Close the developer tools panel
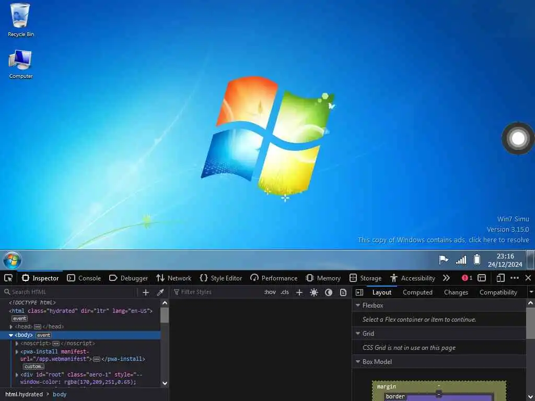The height and width of the screenshot is (401, 535). point(528,278)
